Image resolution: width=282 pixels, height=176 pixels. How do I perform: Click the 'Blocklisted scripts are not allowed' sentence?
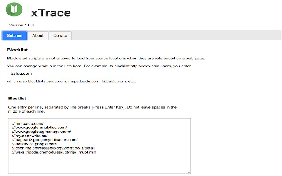tap(106, 58)
